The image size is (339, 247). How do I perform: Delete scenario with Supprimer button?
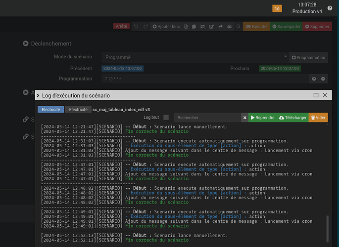(x=317, y=27)
